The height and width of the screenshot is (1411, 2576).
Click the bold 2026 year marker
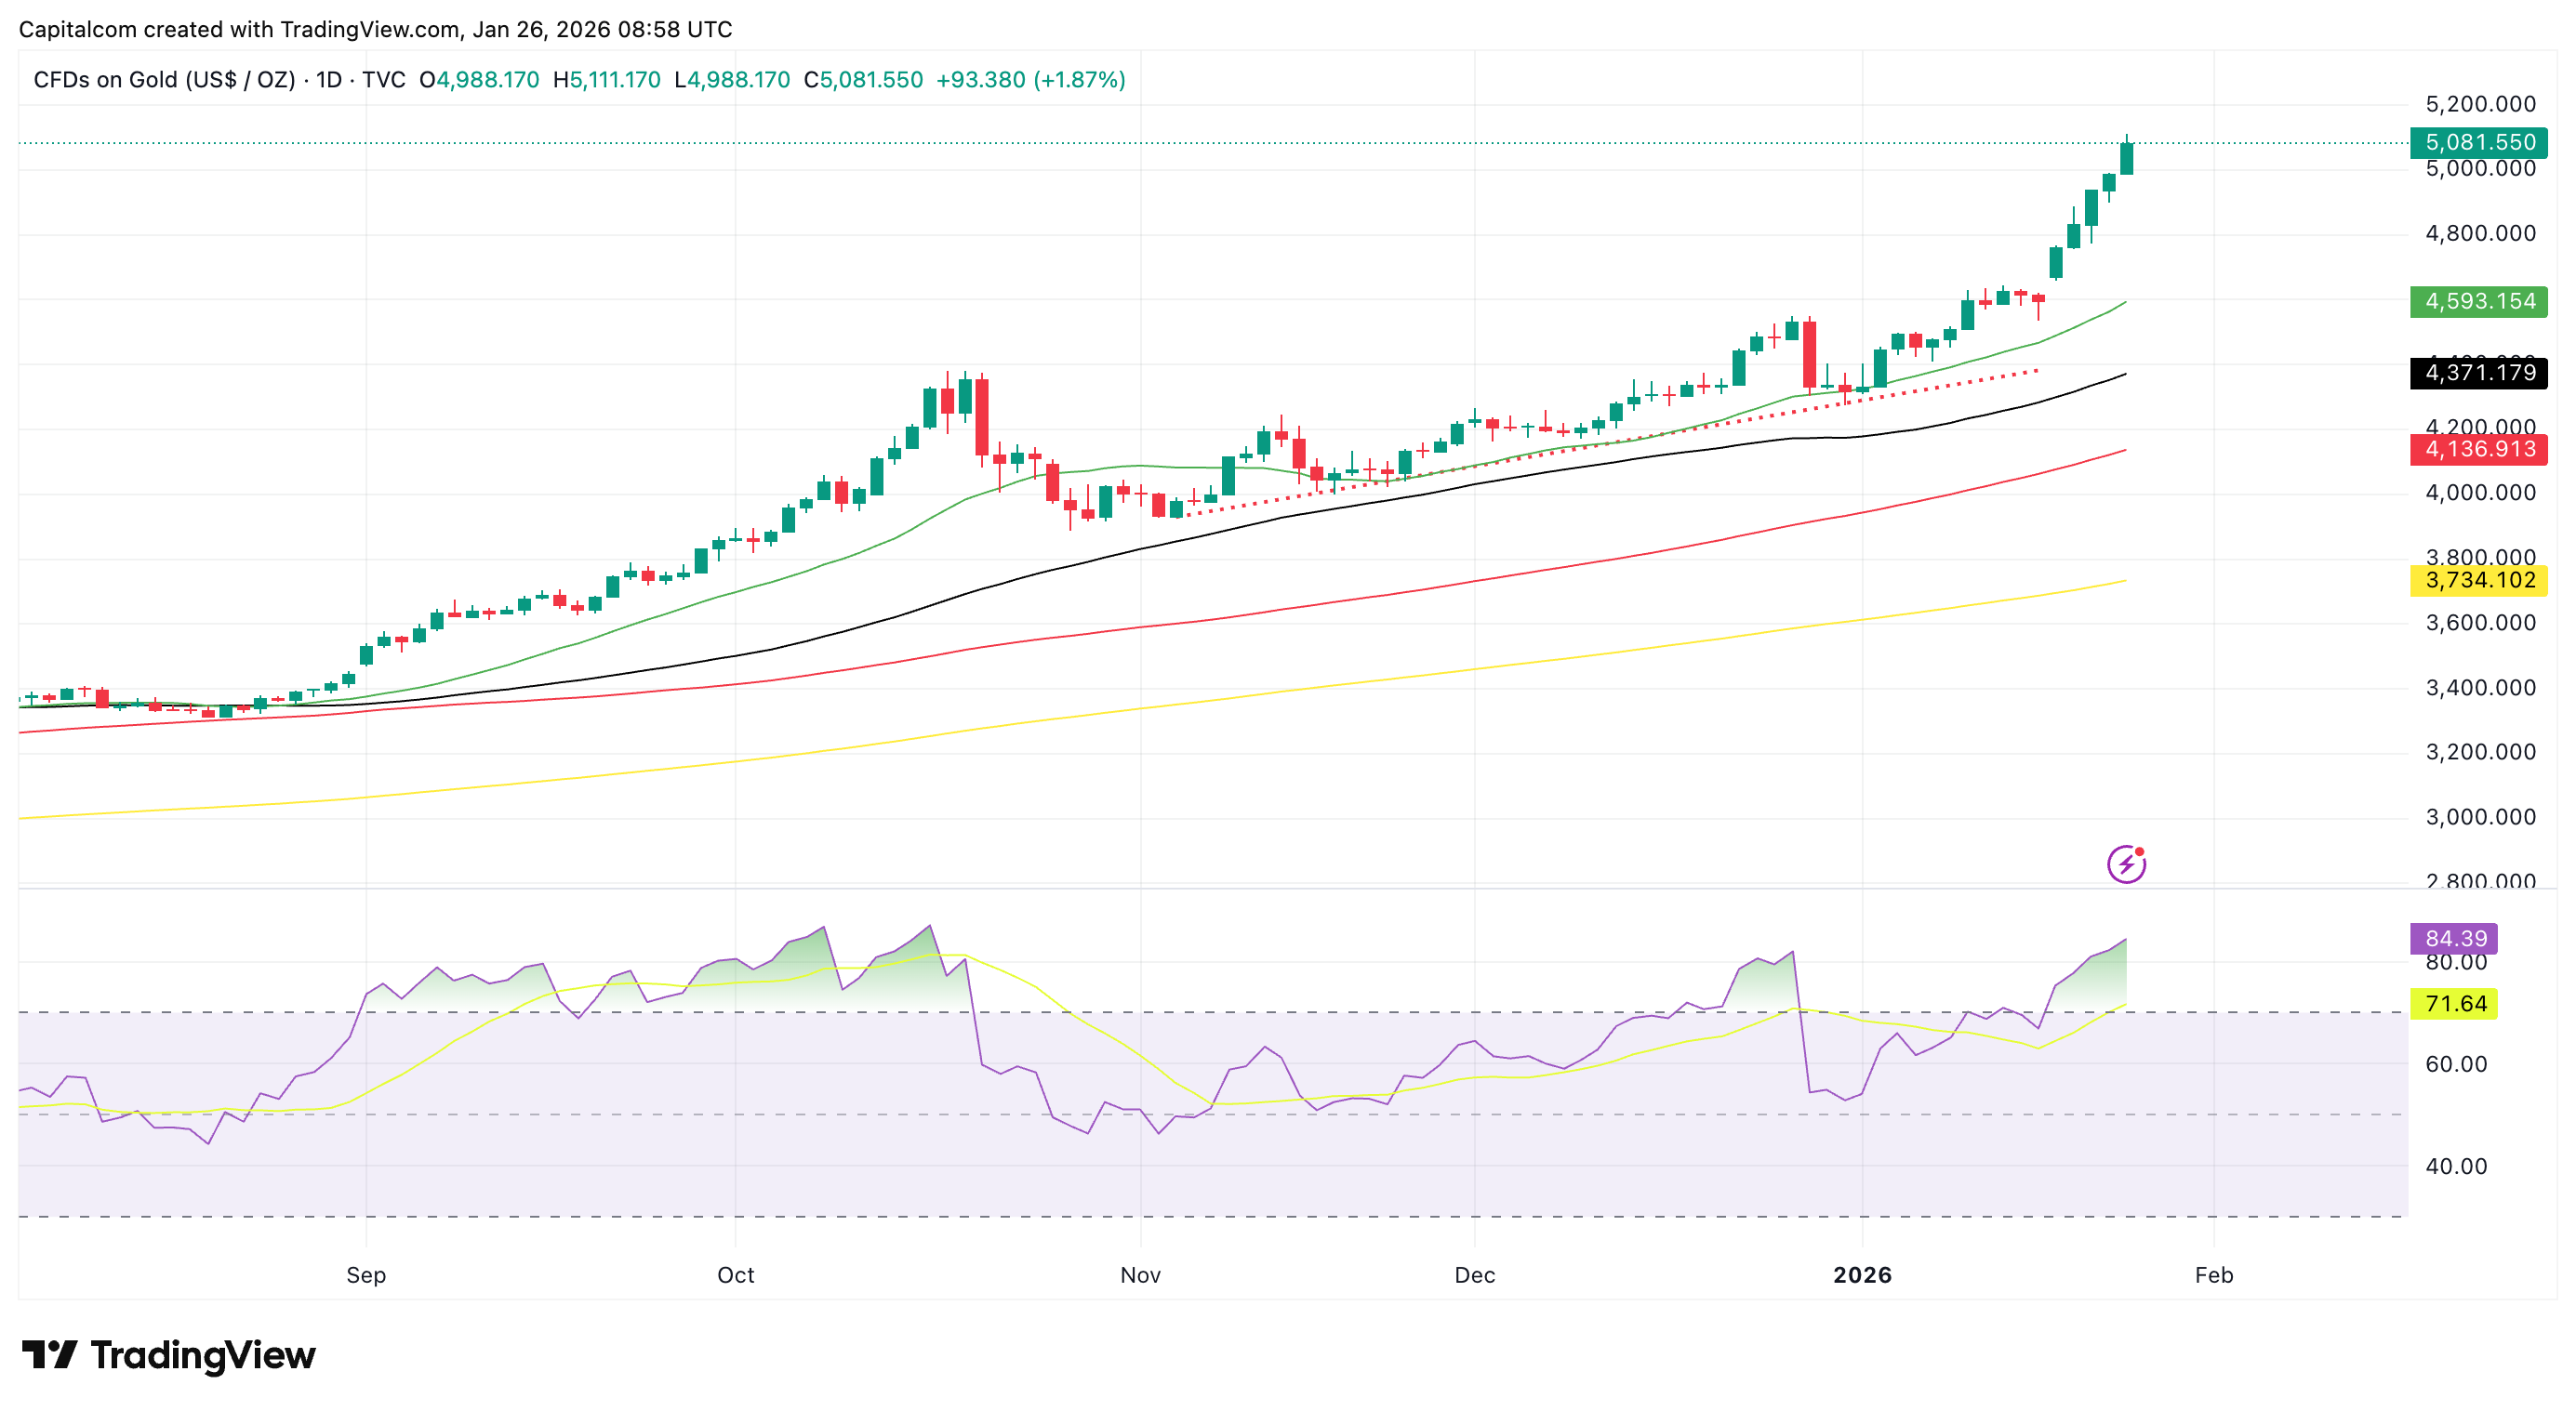point(1862,1275)
